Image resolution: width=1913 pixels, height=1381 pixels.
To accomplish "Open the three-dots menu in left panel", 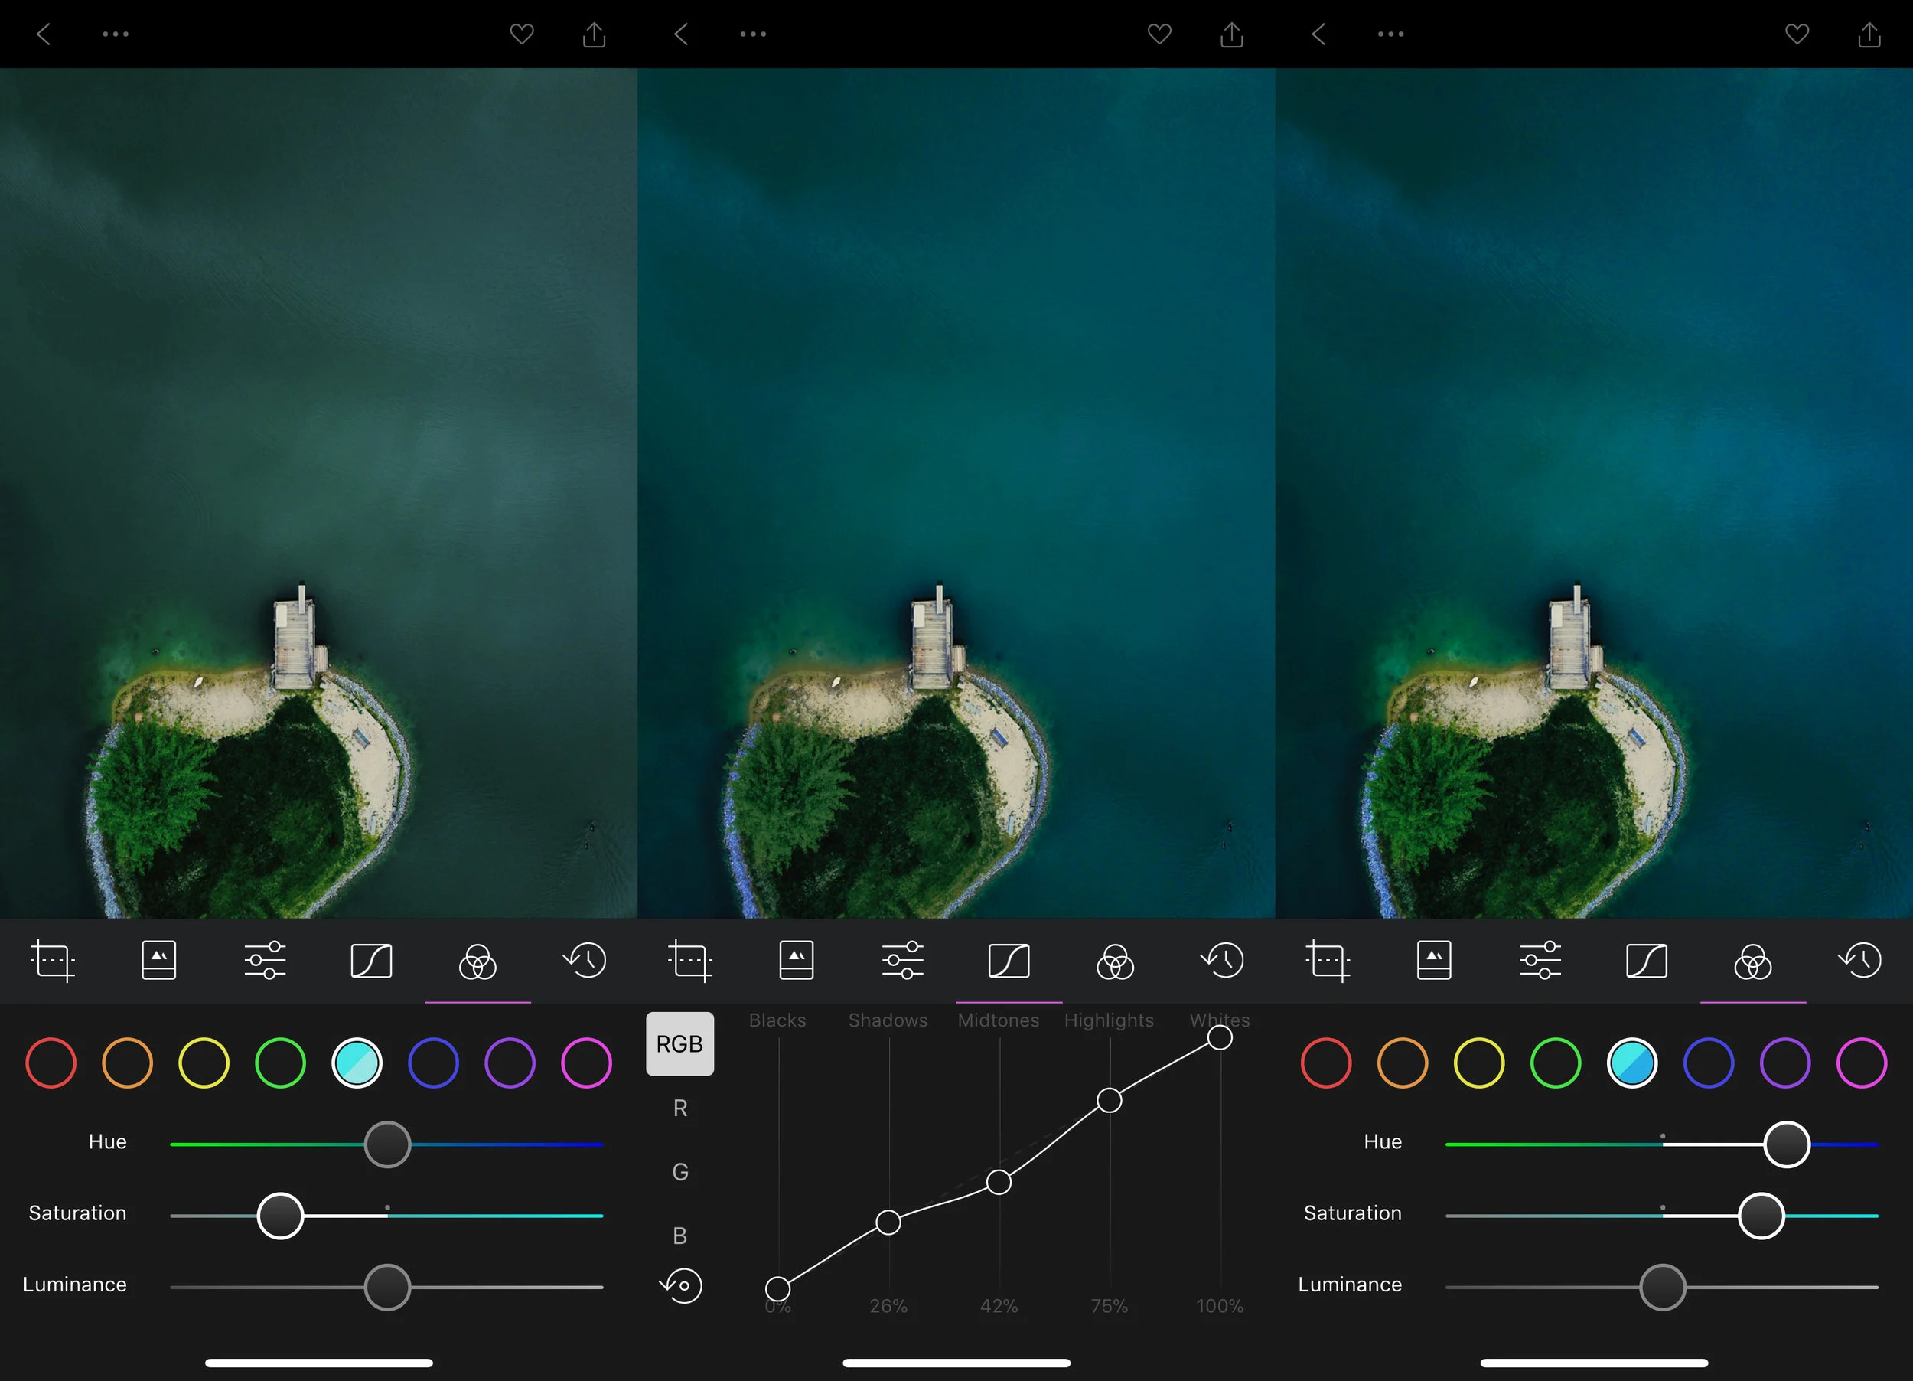I will tap(116, 34).
